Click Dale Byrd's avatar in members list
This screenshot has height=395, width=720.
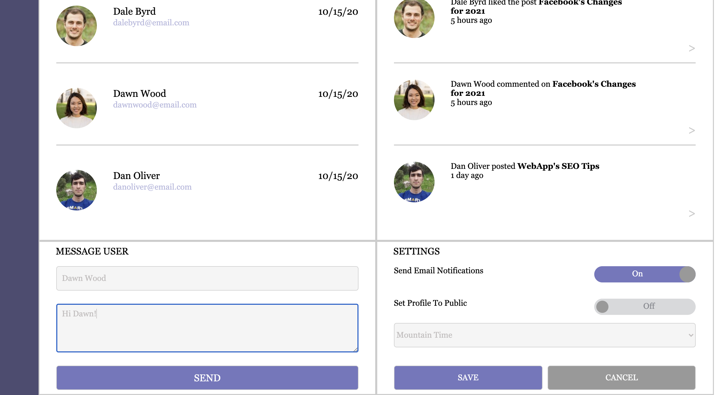click(x=76, y=26)
